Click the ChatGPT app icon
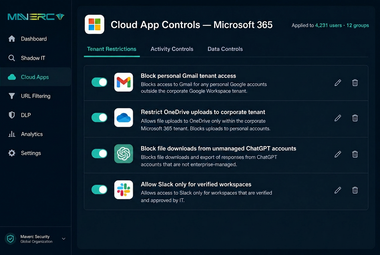Viewport: 380px width, 255px height. [124, 154]
